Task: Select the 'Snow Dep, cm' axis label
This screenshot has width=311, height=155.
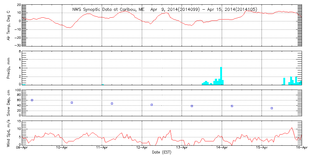Action: (9, 103)
